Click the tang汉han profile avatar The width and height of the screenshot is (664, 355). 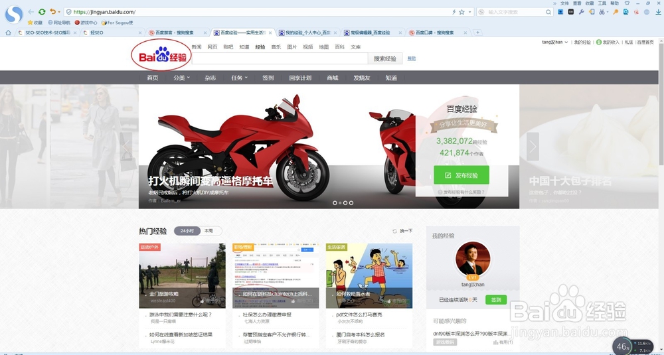[473, 259]
